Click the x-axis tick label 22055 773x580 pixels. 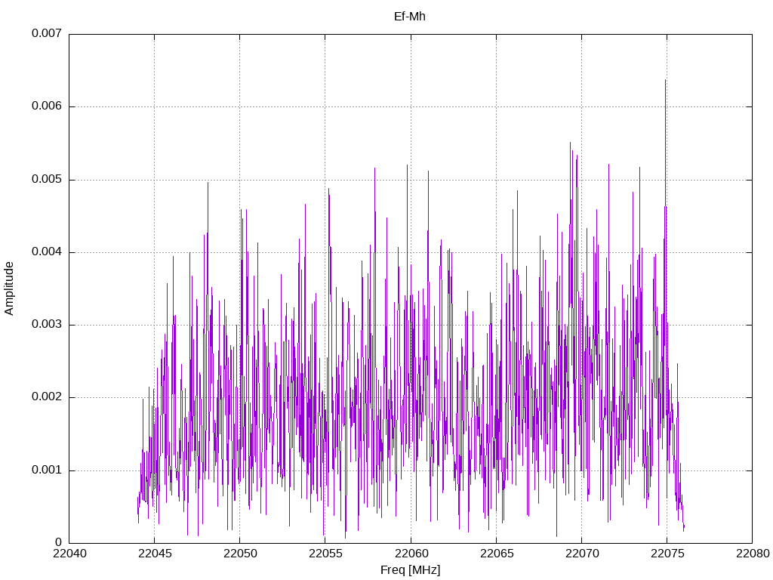pyautogui.click(x=325, y=554)
